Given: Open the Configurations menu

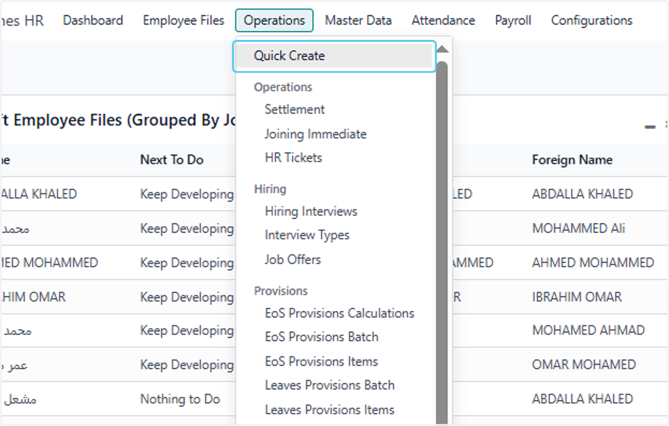Looking at the screenshot, I should click(592, 21).
